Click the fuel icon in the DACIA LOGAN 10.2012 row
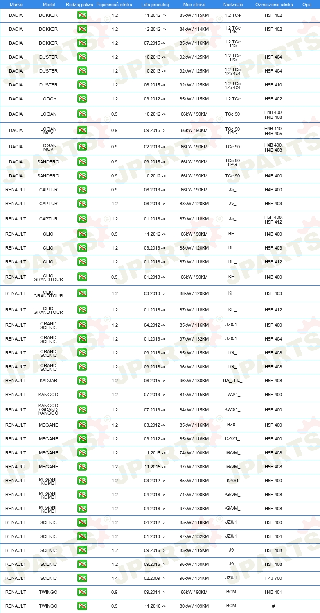This screenshot has height=613, width=320. click(x=82, y=114)
